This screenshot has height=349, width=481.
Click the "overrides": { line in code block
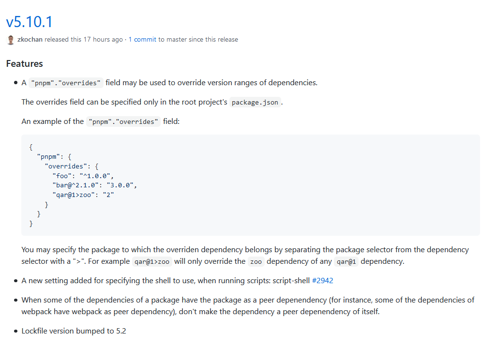pyautogui.click(x=72, y=167)
